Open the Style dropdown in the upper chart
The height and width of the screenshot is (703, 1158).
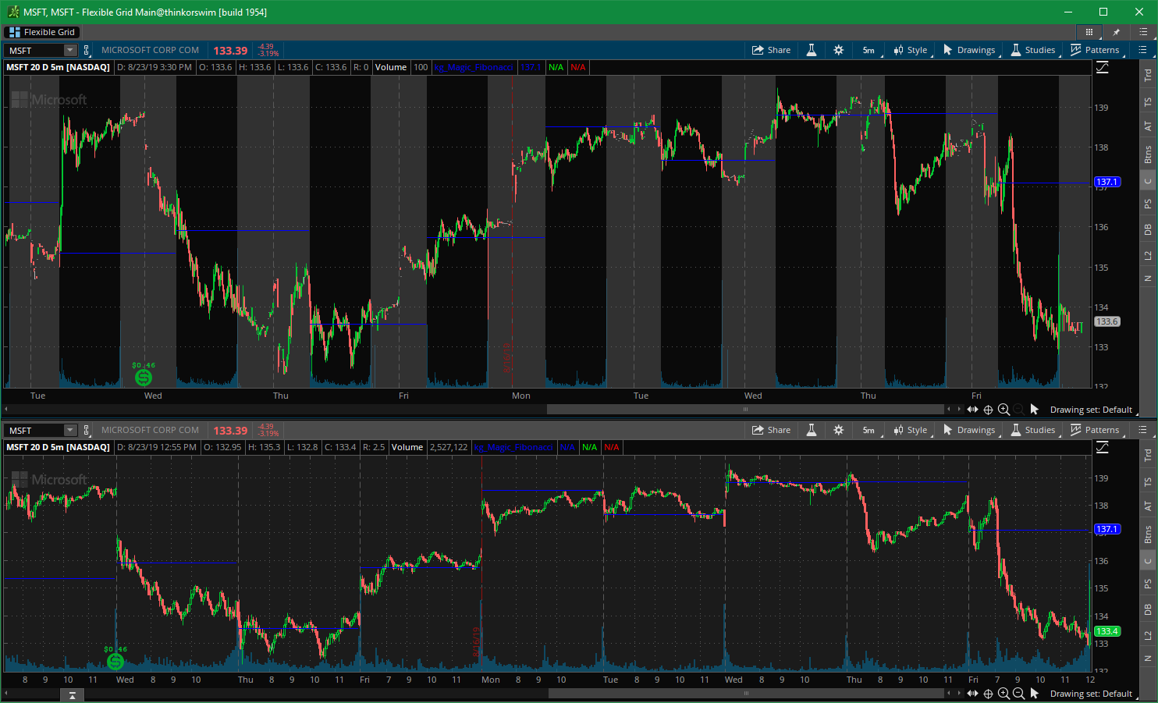tap(911, 50)
